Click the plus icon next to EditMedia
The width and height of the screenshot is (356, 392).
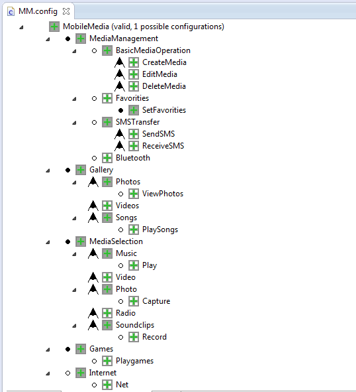click(134, 74)
